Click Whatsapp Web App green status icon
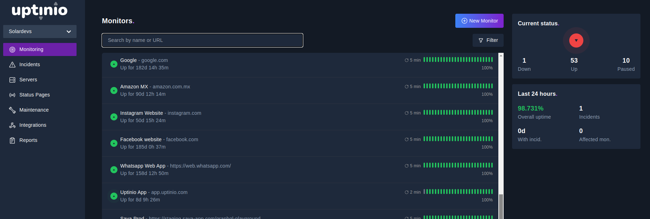Viewport: 650px width, 219px height. (114, 170)
